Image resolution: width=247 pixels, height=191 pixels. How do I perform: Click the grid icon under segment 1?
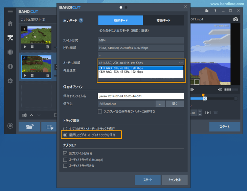pyautogui.click(x=32, y=47)
